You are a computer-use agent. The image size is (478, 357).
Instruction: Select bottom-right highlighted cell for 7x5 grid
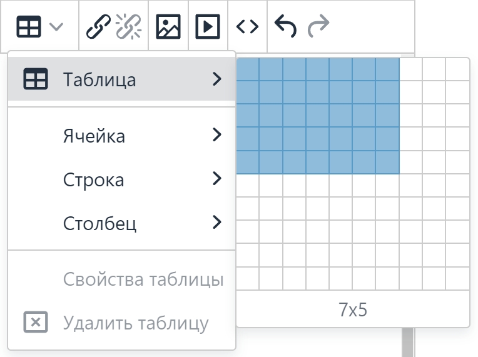[387, 163]
